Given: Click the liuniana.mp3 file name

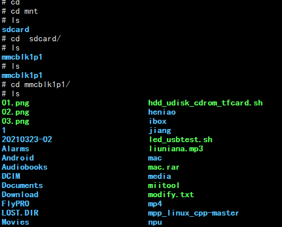Looking at the screenshot, I should coord(176,148).
